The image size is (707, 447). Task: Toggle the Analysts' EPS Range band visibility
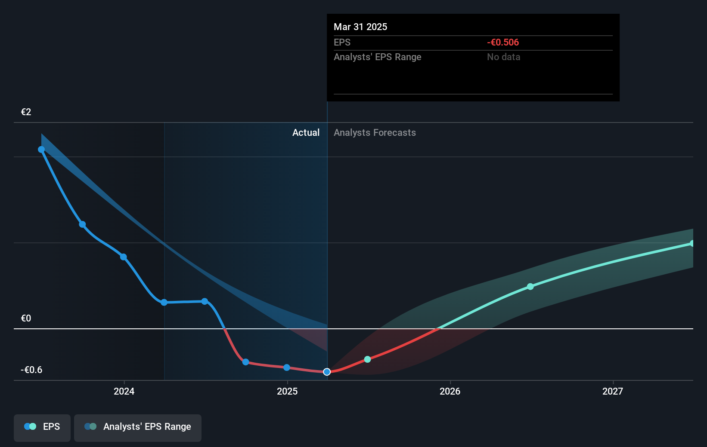[138, 427]
